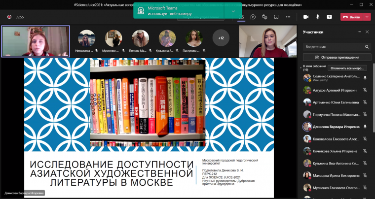Viewport: 375px width, 199px height.
Task: Toggle the participants panel icon
Action: 241,17
